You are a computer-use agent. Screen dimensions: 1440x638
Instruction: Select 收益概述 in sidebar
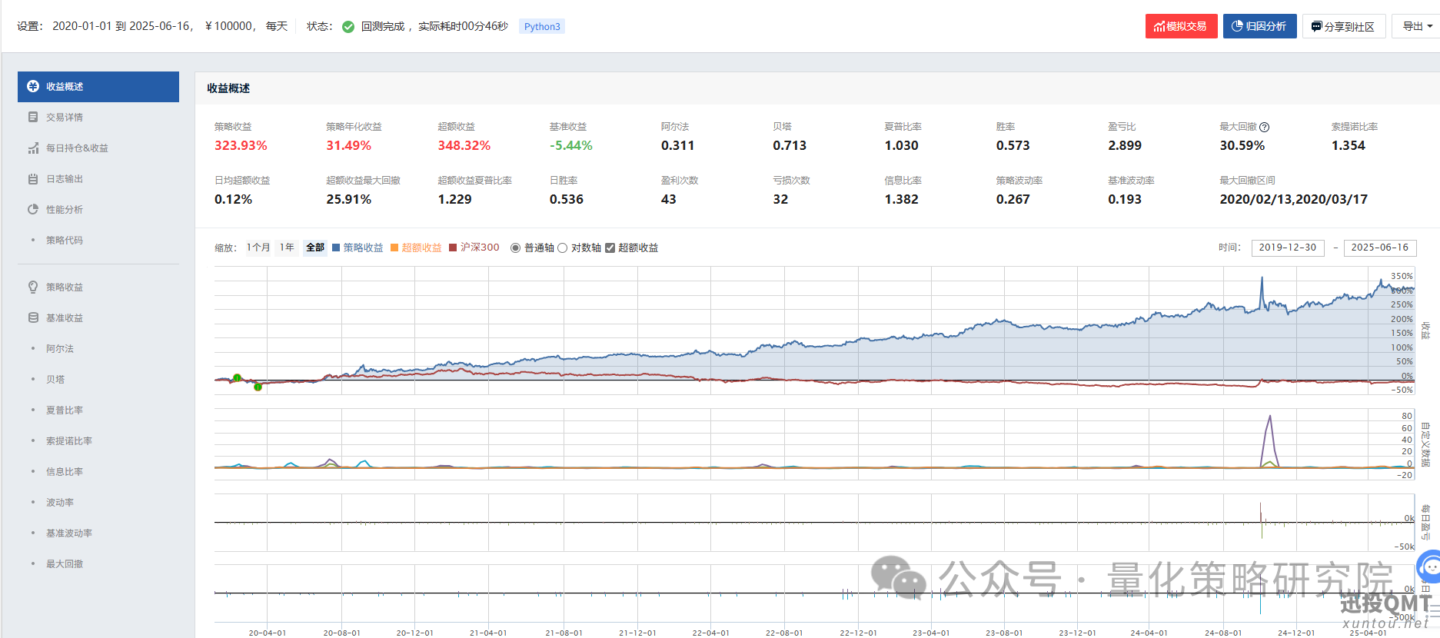click(98, 87)
